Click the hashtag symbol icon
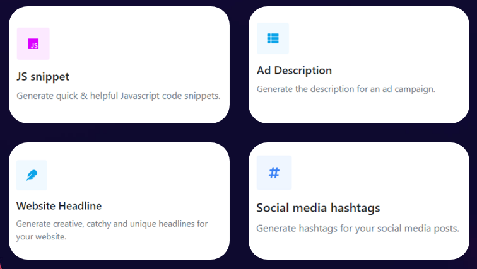The height and width of the screenshot is (269, 477). (274, 173)
